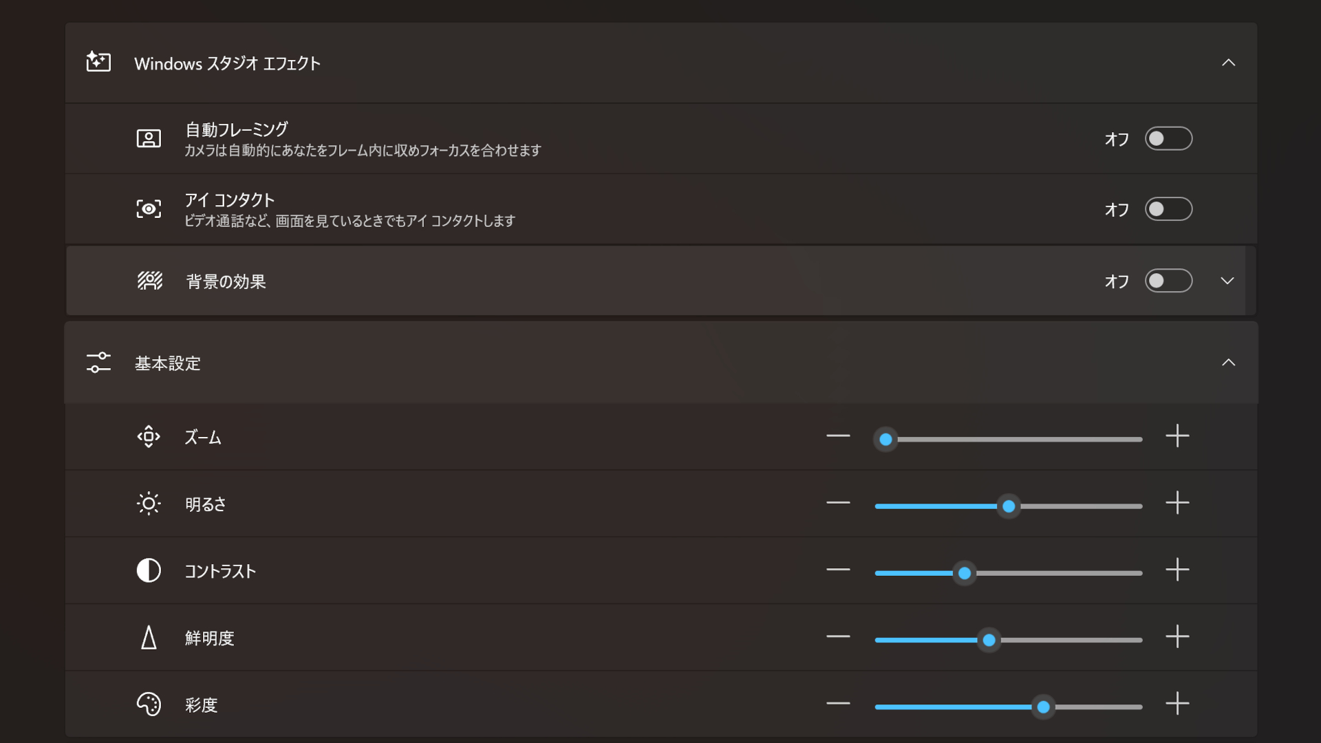The image size is (1321, 743).
Task: Click the contrast half-circle icon
Action: point(149,570)
